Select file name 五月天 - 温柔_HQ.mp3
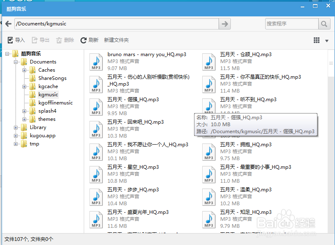Image resolution: width=335 pixels, height=245 pixels. pos(246,190)
